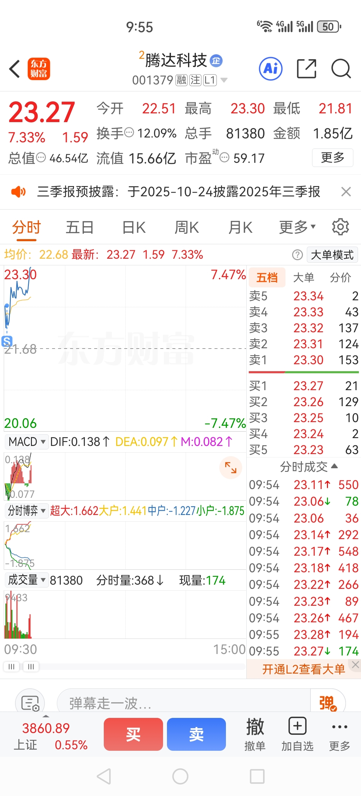Tap the info icon beside 总值
Viewport: 361px width, 796px height.
coord(41,158)
